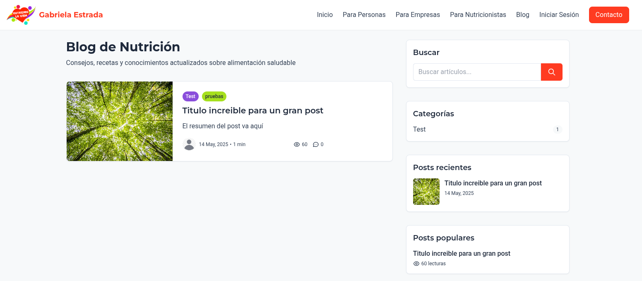Screen dimensions: 642x281
Task: Open the main post title link
Action: point(252,110)
